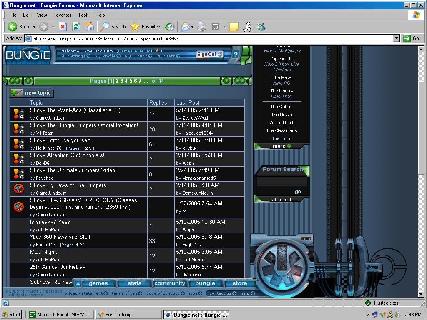Click the Mail toolbar icon

[185, 27]
